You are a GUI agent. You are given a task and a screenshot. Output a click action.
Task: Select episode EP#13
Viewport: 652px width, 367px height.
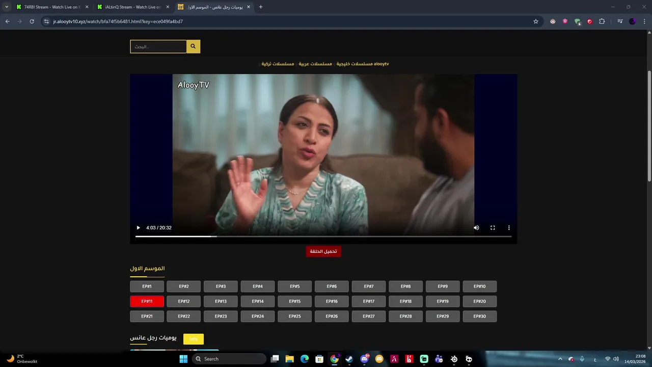221,301
